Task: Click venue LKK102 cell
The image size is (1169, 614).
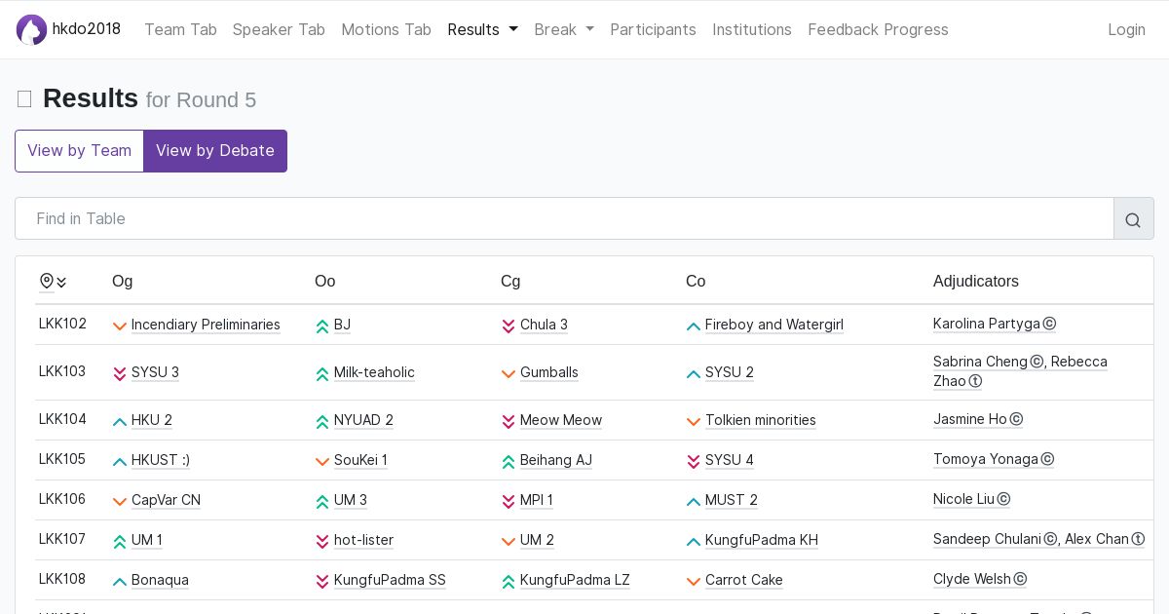Action: (62, 324)
